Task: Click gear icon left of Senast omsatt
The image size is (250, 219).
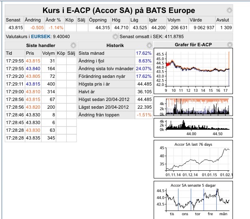Action: point(115,36)
